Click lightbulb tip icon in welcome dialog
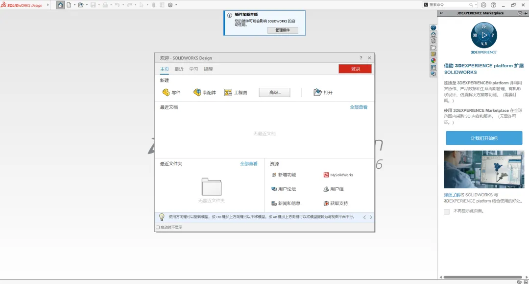Viewport: 529px width, 284px height. tap(162, 217)
